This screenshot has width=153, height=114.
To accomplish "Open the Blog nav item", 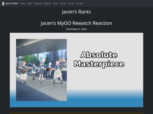I will 23,3.
